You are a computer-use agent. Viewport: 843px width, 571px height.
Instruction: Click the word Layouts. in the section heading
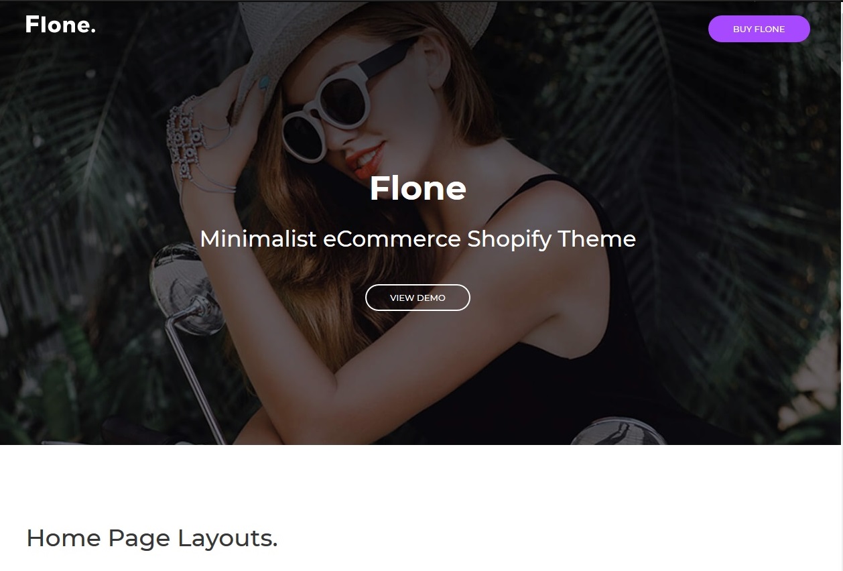227,538
